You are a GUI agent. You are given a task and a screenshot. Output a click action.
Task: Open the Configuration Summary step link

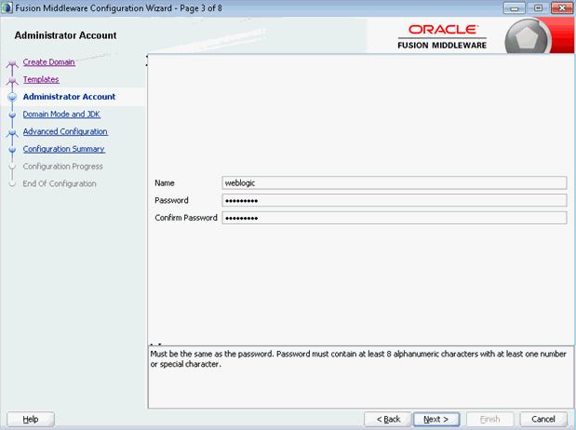tap(64, 149)
